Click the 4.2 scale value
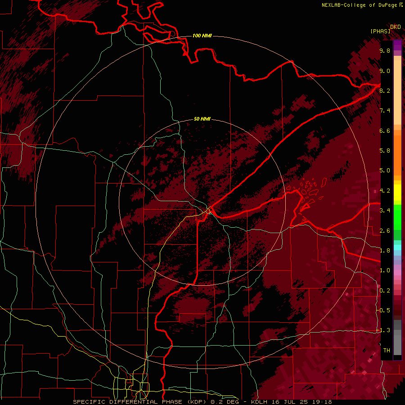The image size is (405, 405). tap(385, 191)
